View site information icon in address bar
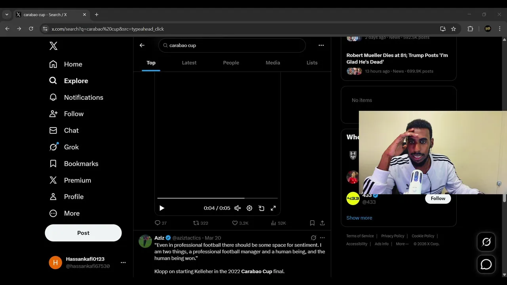The image size is (507, 285). tap(45, 29)
